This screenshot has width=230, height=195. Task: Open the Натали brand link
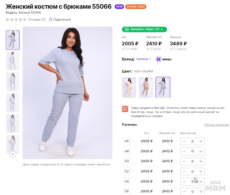[143, 59]
